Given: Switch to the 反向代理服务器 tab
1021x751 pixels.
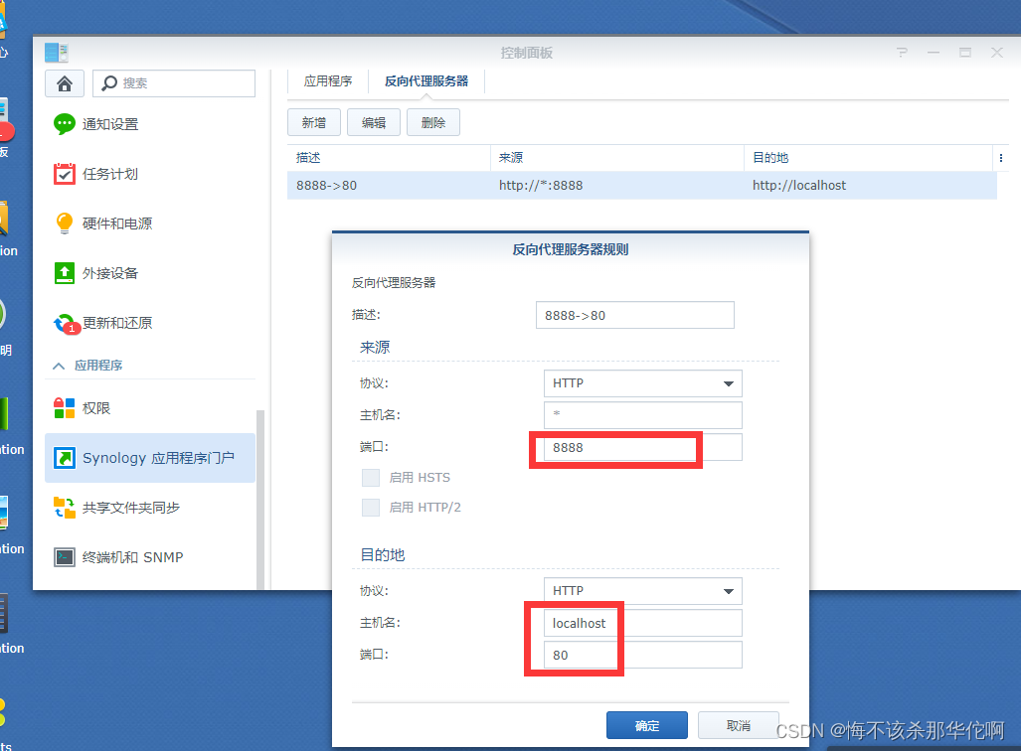Looking at the screenshot, I should tap(426, 81).
